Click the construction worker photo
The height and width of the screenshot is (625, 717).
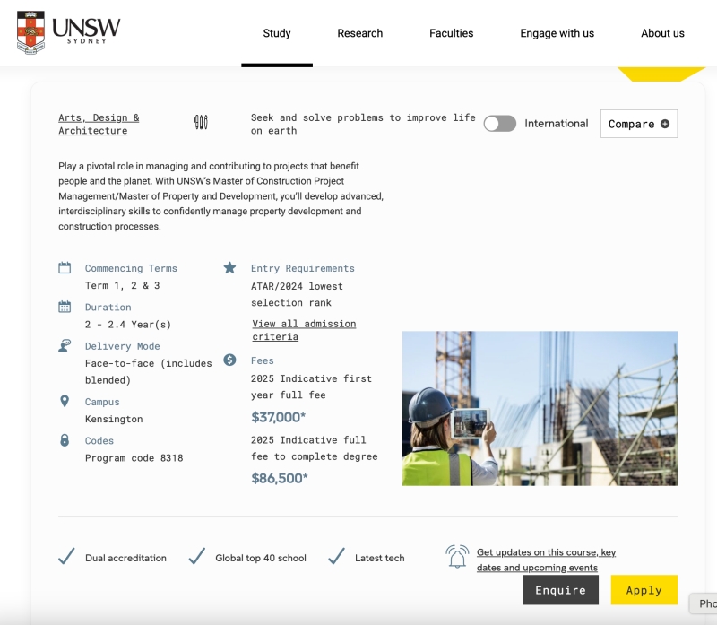coord(540,408)
